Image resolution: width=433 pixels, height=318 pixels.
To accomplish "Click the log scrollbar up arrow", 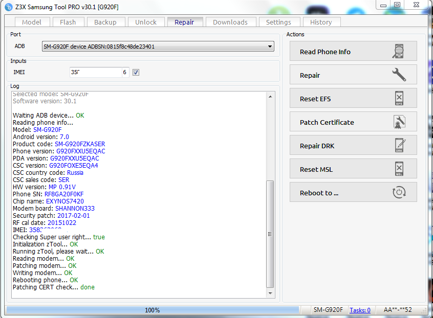I will (x=270, y=97).
